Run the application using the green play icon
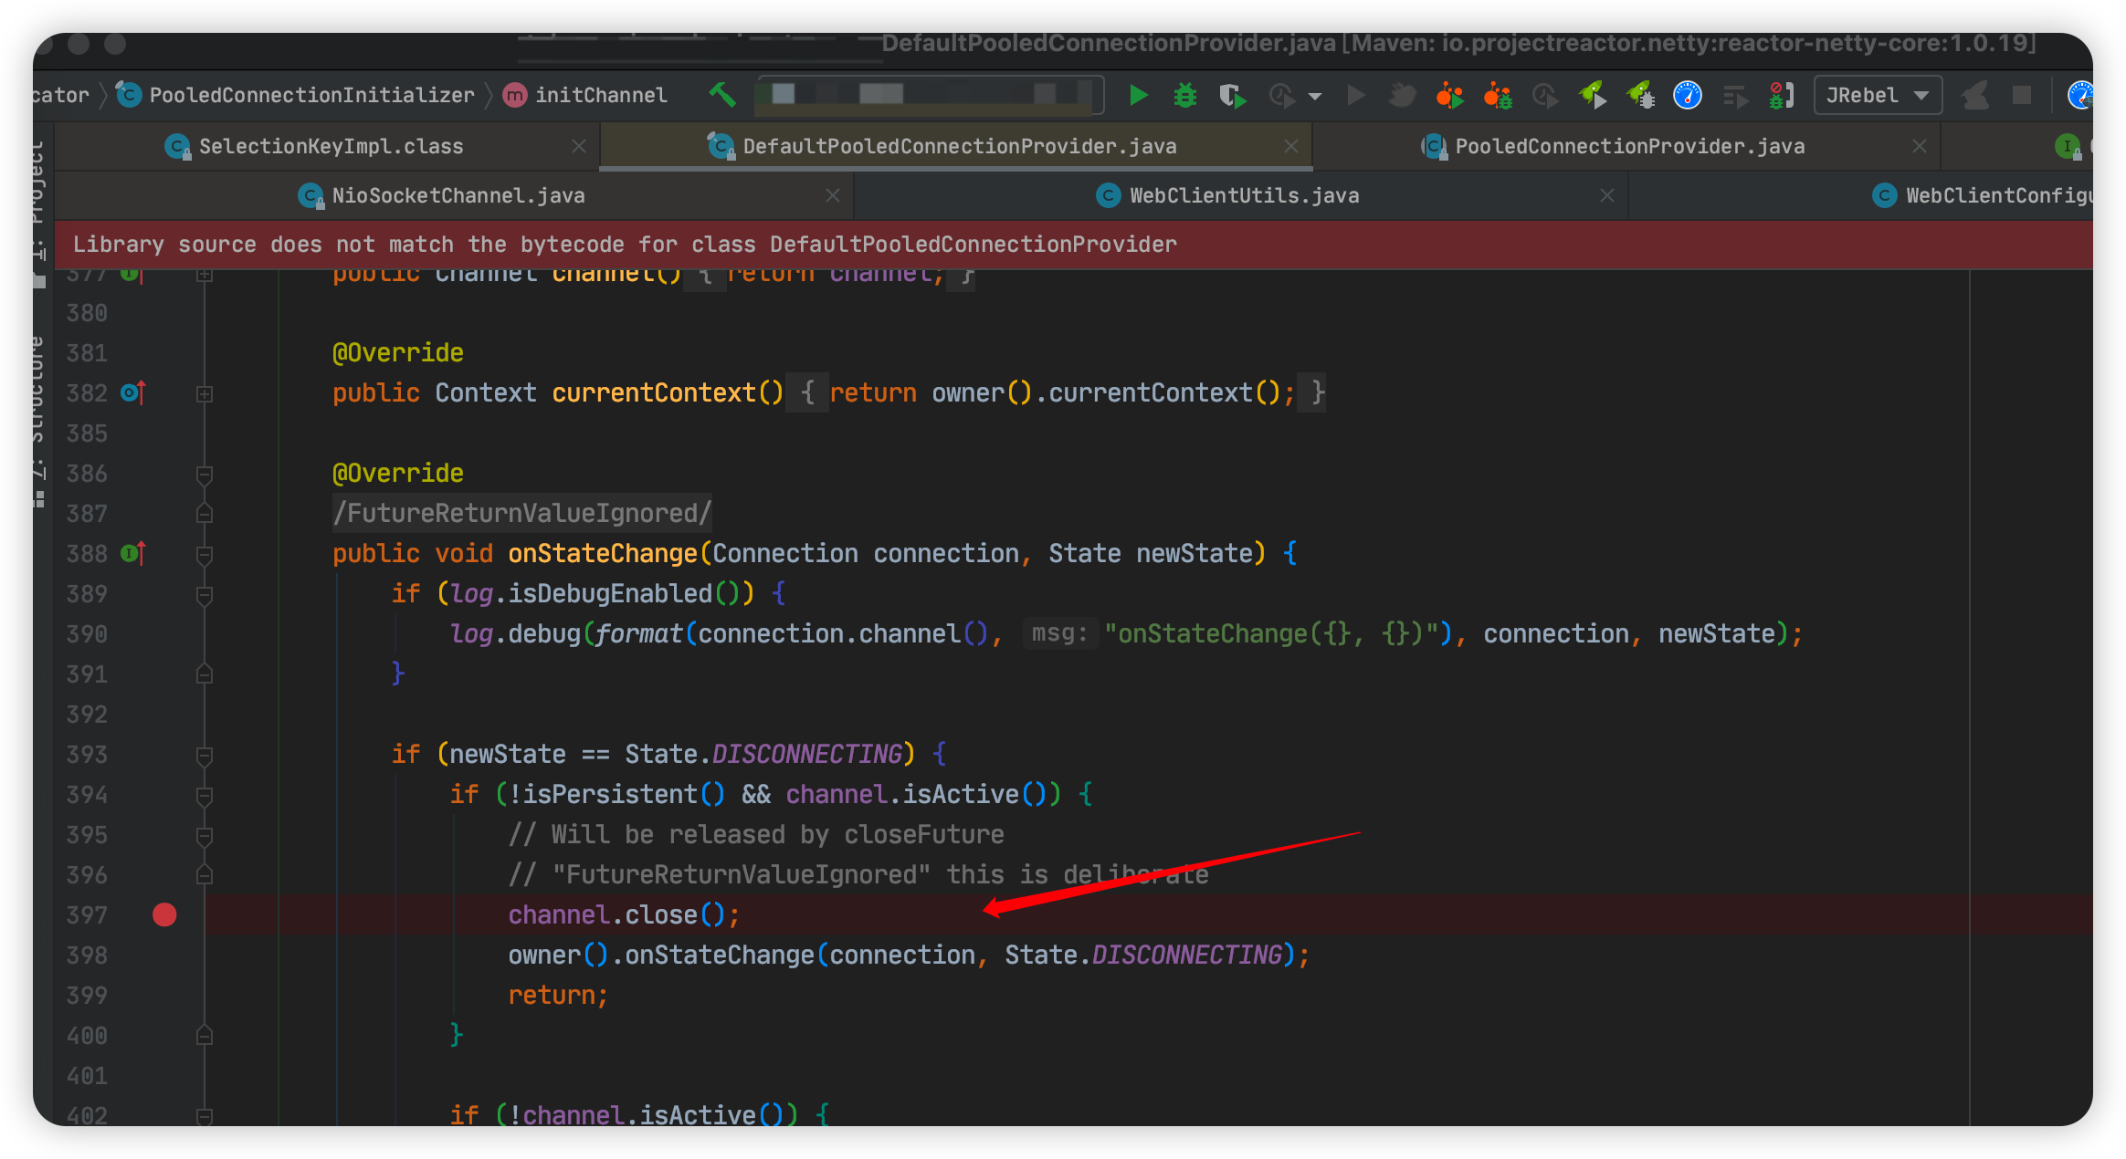 (1138, 94)
